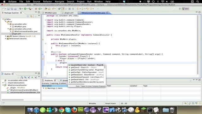Select the Problems view tab

click(49, 80)
